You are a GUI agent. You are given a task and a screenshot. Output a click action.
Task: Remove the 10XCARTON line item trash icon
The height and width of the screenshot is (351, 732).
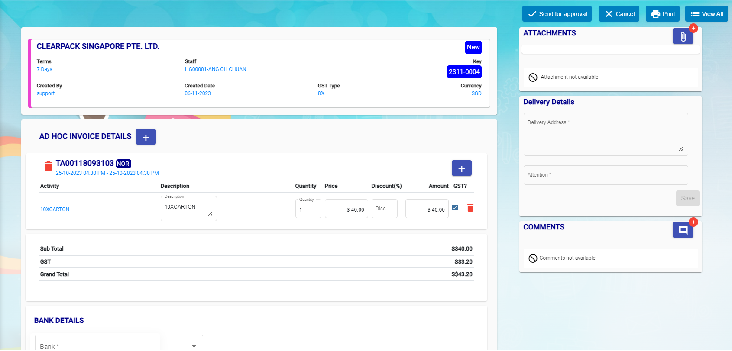pyautogui.click(x=470, y=208)
